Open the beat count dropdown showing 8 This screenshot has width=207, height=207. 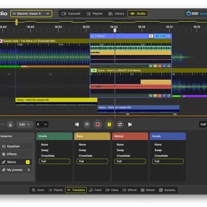tap(42, 124)
